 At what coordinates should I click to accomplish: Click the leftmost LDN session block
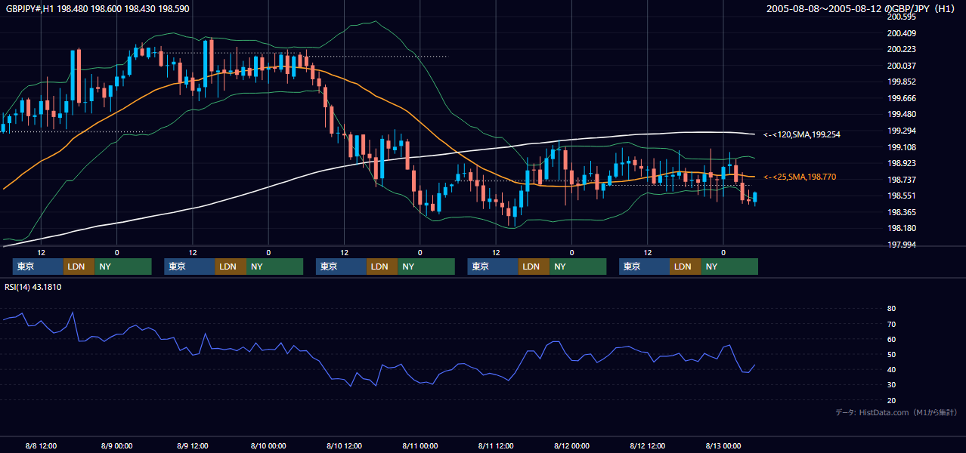click(x=79, y=267)
